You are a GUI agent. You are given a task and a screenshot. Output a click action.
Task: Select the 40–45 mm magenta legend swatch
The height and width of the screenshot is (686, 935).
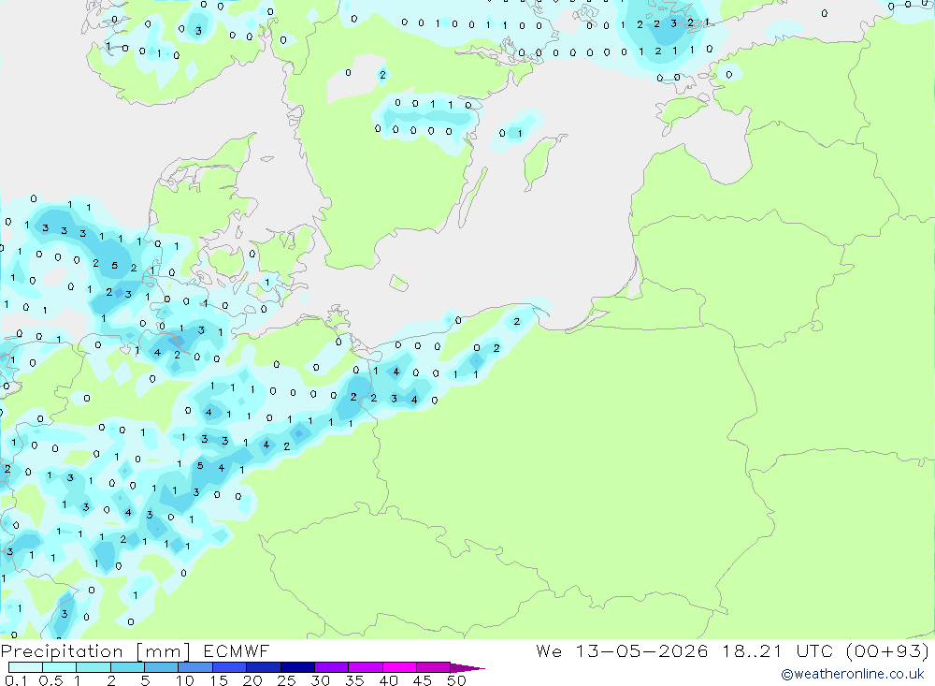tap(399, 667)
